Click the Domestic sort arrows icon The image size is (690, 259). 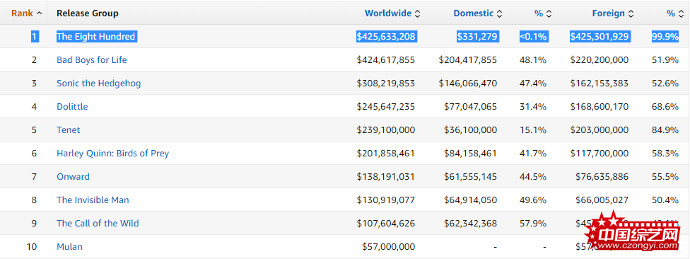click(x=499, y=13)
